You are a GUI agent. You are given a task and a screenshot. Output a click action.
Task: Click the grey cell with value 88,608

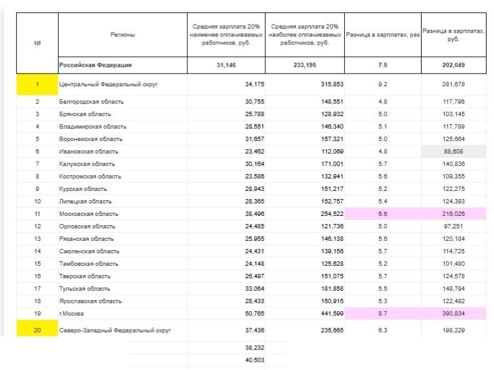453,151
